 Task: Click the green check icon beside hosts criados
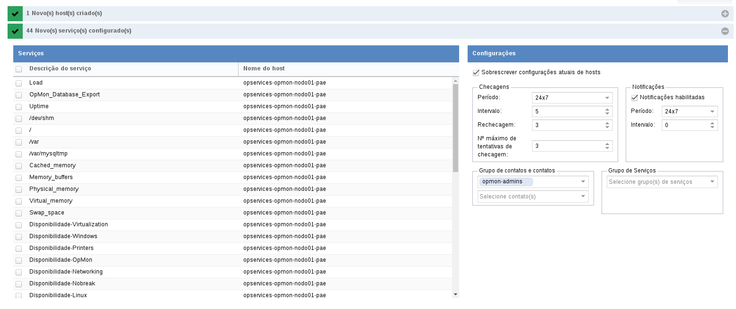(x=15, y=14)
